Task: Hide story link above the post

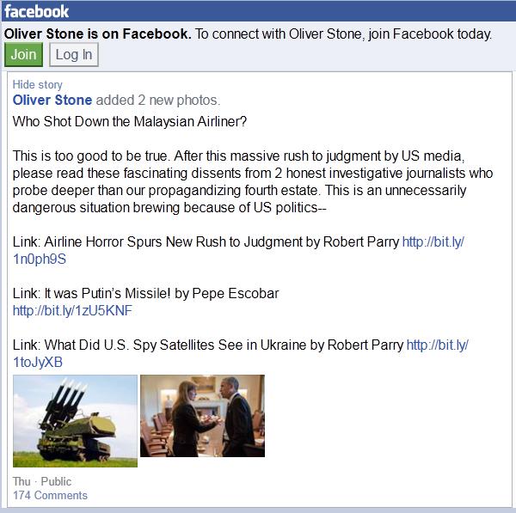Action: (x=37, y=84)
